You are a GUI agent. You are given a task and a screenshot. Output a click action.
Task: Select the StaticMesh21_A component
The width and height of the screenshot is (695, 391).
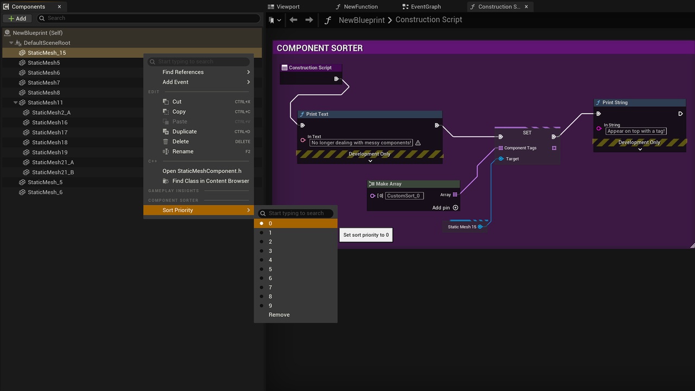click(53, 162)
